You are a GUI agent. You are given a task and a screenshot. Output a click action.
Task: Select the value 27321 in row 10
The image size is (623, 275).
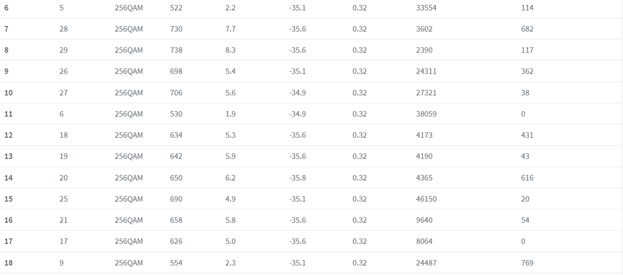[427, 92]
